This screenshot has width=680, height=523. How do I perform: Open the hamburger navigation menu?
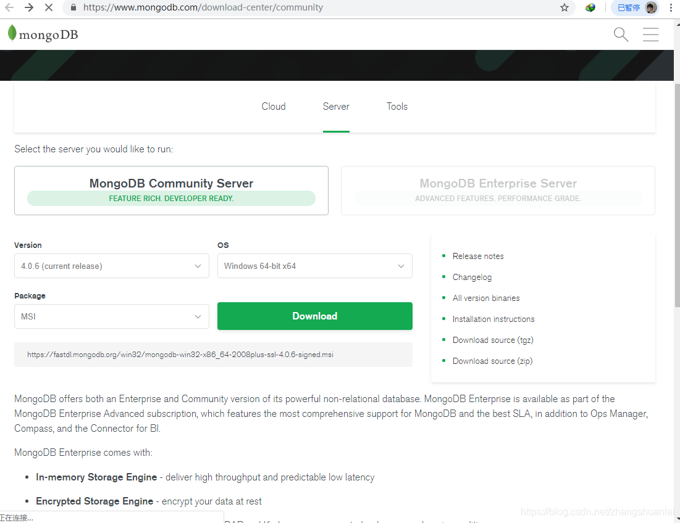[650, 34]
